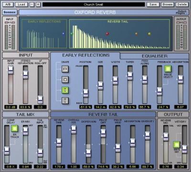Toggle the 100% Wet button
The height and width of the screenshot is (172, 191).
[x=177, y=145]
